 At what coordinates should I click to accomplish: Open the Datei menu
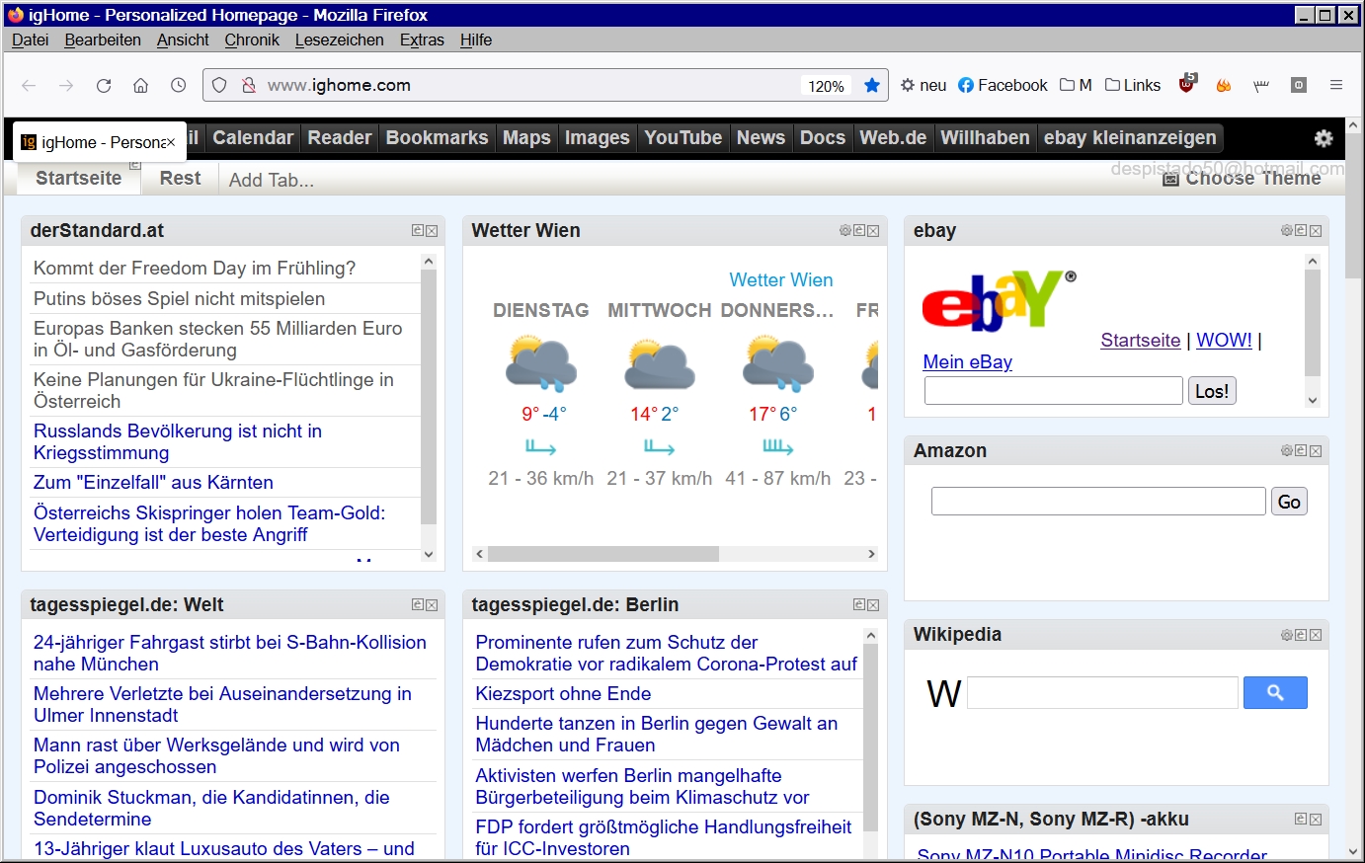point(31,40)
